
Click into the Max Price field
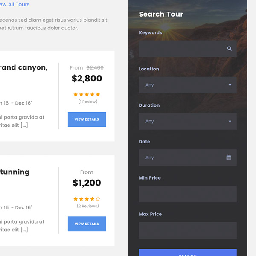point(187,230)
